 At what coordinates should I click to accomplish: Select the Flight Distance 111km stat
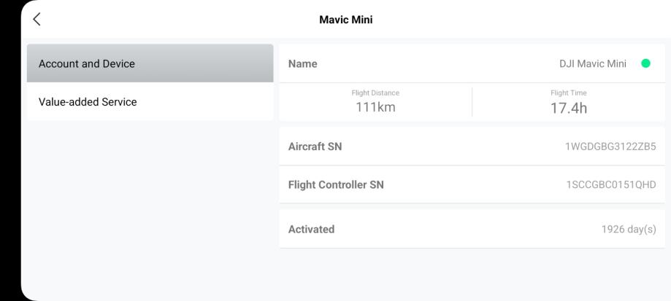pos(375,102)
